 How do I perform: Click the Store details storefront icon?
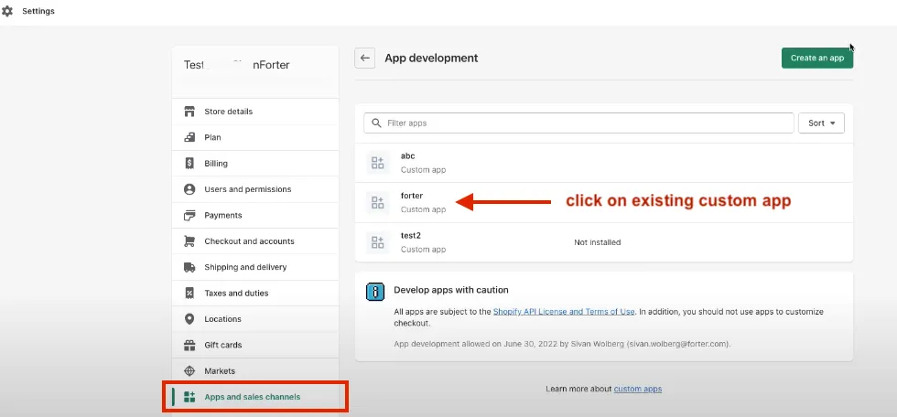[189, 112]
